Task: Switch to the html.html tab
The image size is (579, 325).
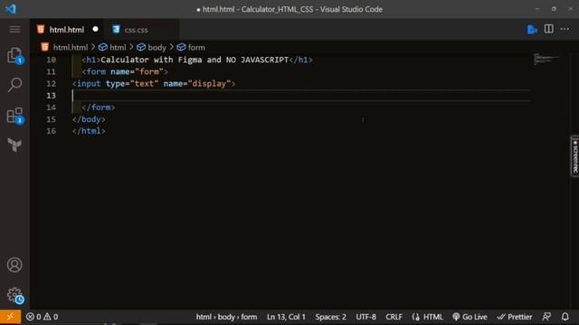Action: 66,30
